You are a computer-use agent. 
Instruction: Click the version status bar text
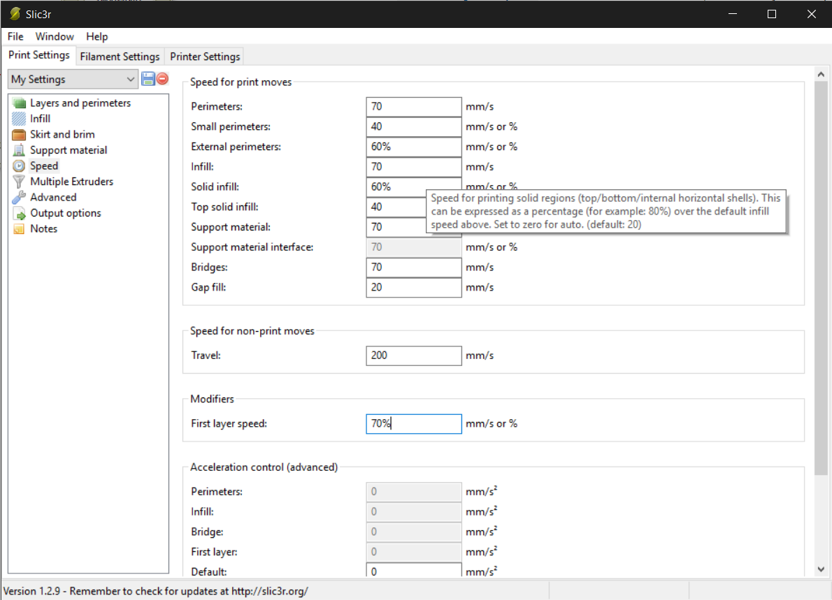tap(155, 591)
